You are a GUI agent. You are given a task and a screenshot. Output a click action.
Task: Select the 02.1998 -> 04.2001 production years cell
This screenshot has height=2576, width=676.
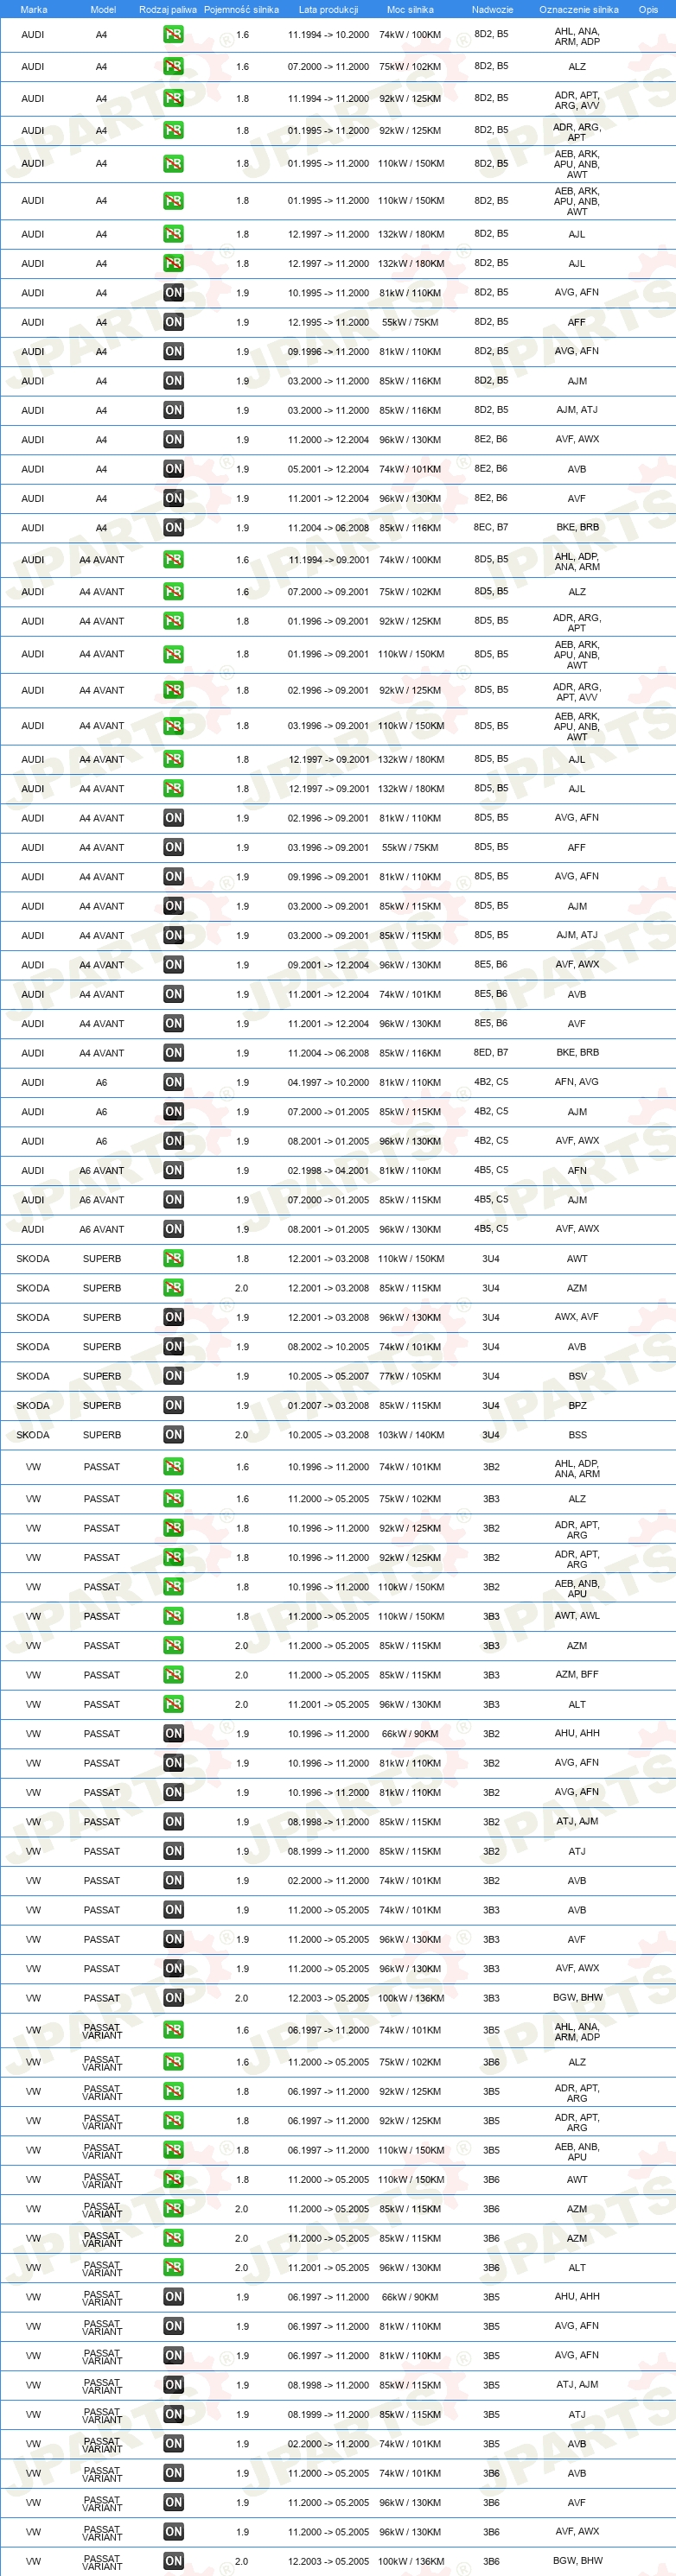point(328,1170)
